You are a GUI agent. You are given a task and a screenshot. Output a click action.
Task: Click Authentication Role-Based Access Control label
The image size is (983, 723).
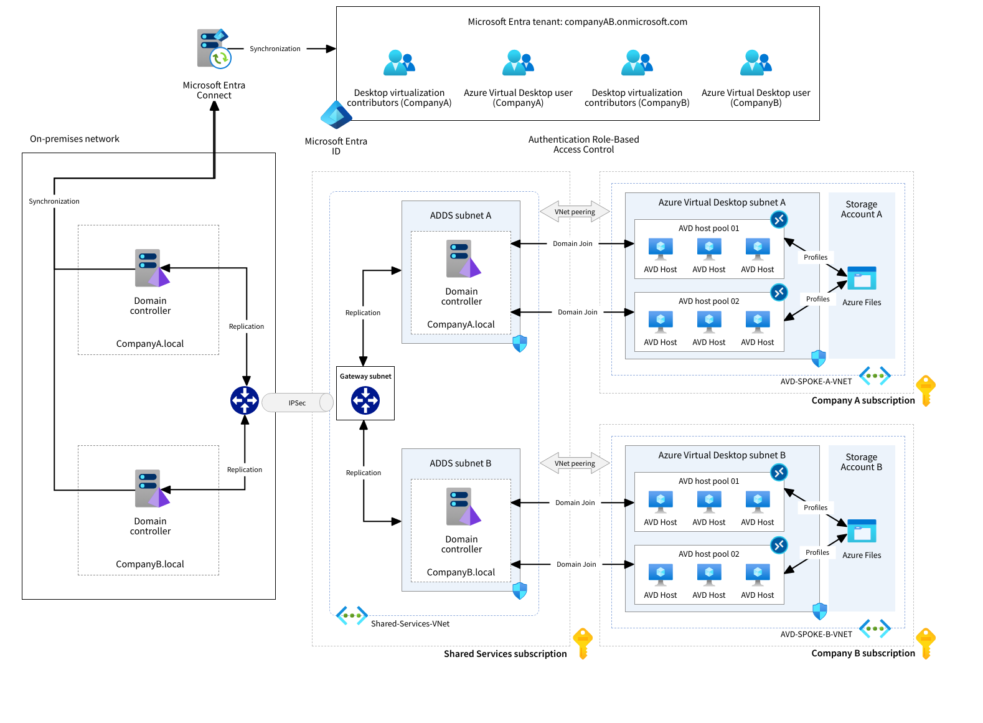click(583, 144)
